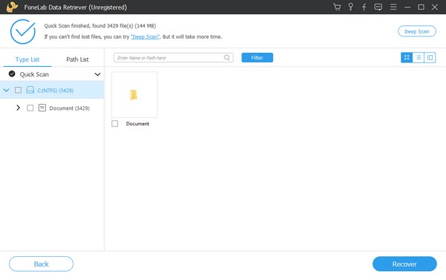The image size is (446, 280).
Task: Click the Back button
Action: 41,264
